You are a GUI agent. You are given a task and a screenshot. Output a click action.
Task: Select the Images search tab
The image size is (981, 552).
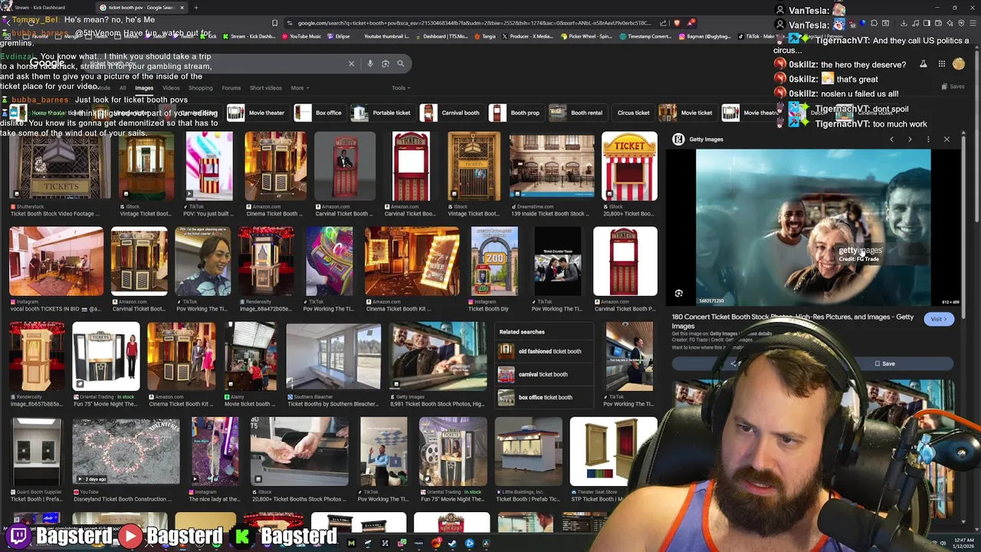point(144,88)
